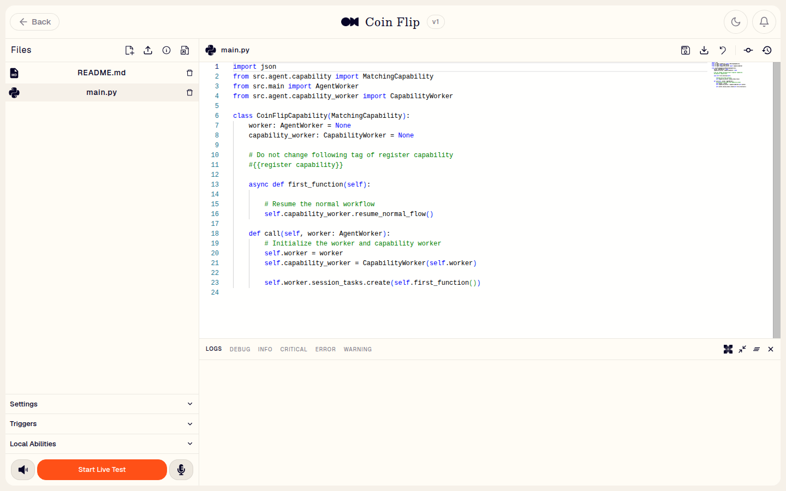Save the file using the floppy disk icon
786x491 pixels.
pyautogui.click(x=686, y=50)
